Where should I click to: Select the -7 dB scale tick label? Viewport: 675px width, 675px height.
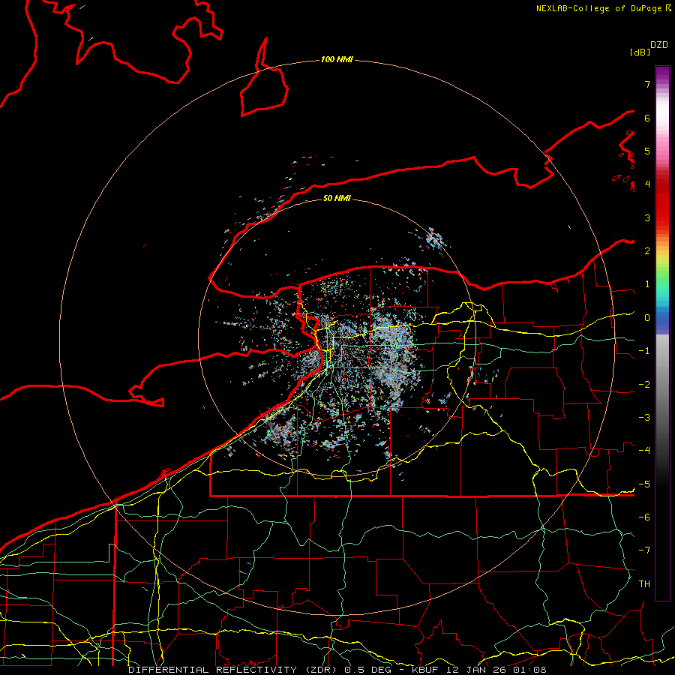[x=644, y=550]
